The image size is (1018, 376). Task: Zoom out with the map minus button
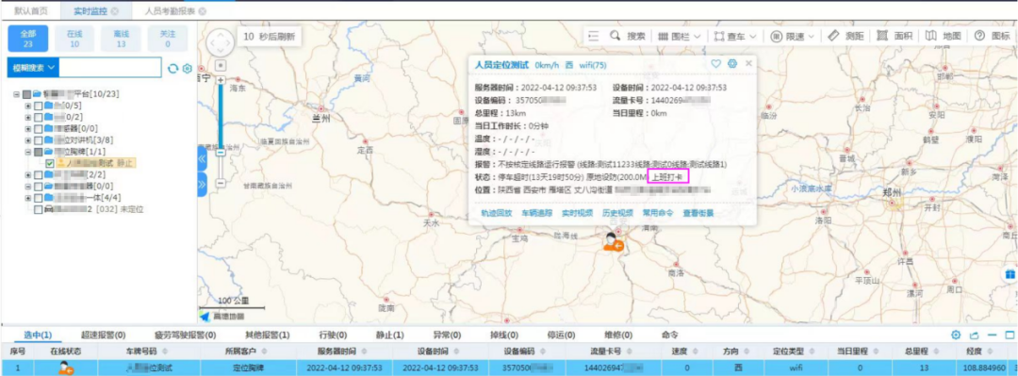click(x=220, y=183)
